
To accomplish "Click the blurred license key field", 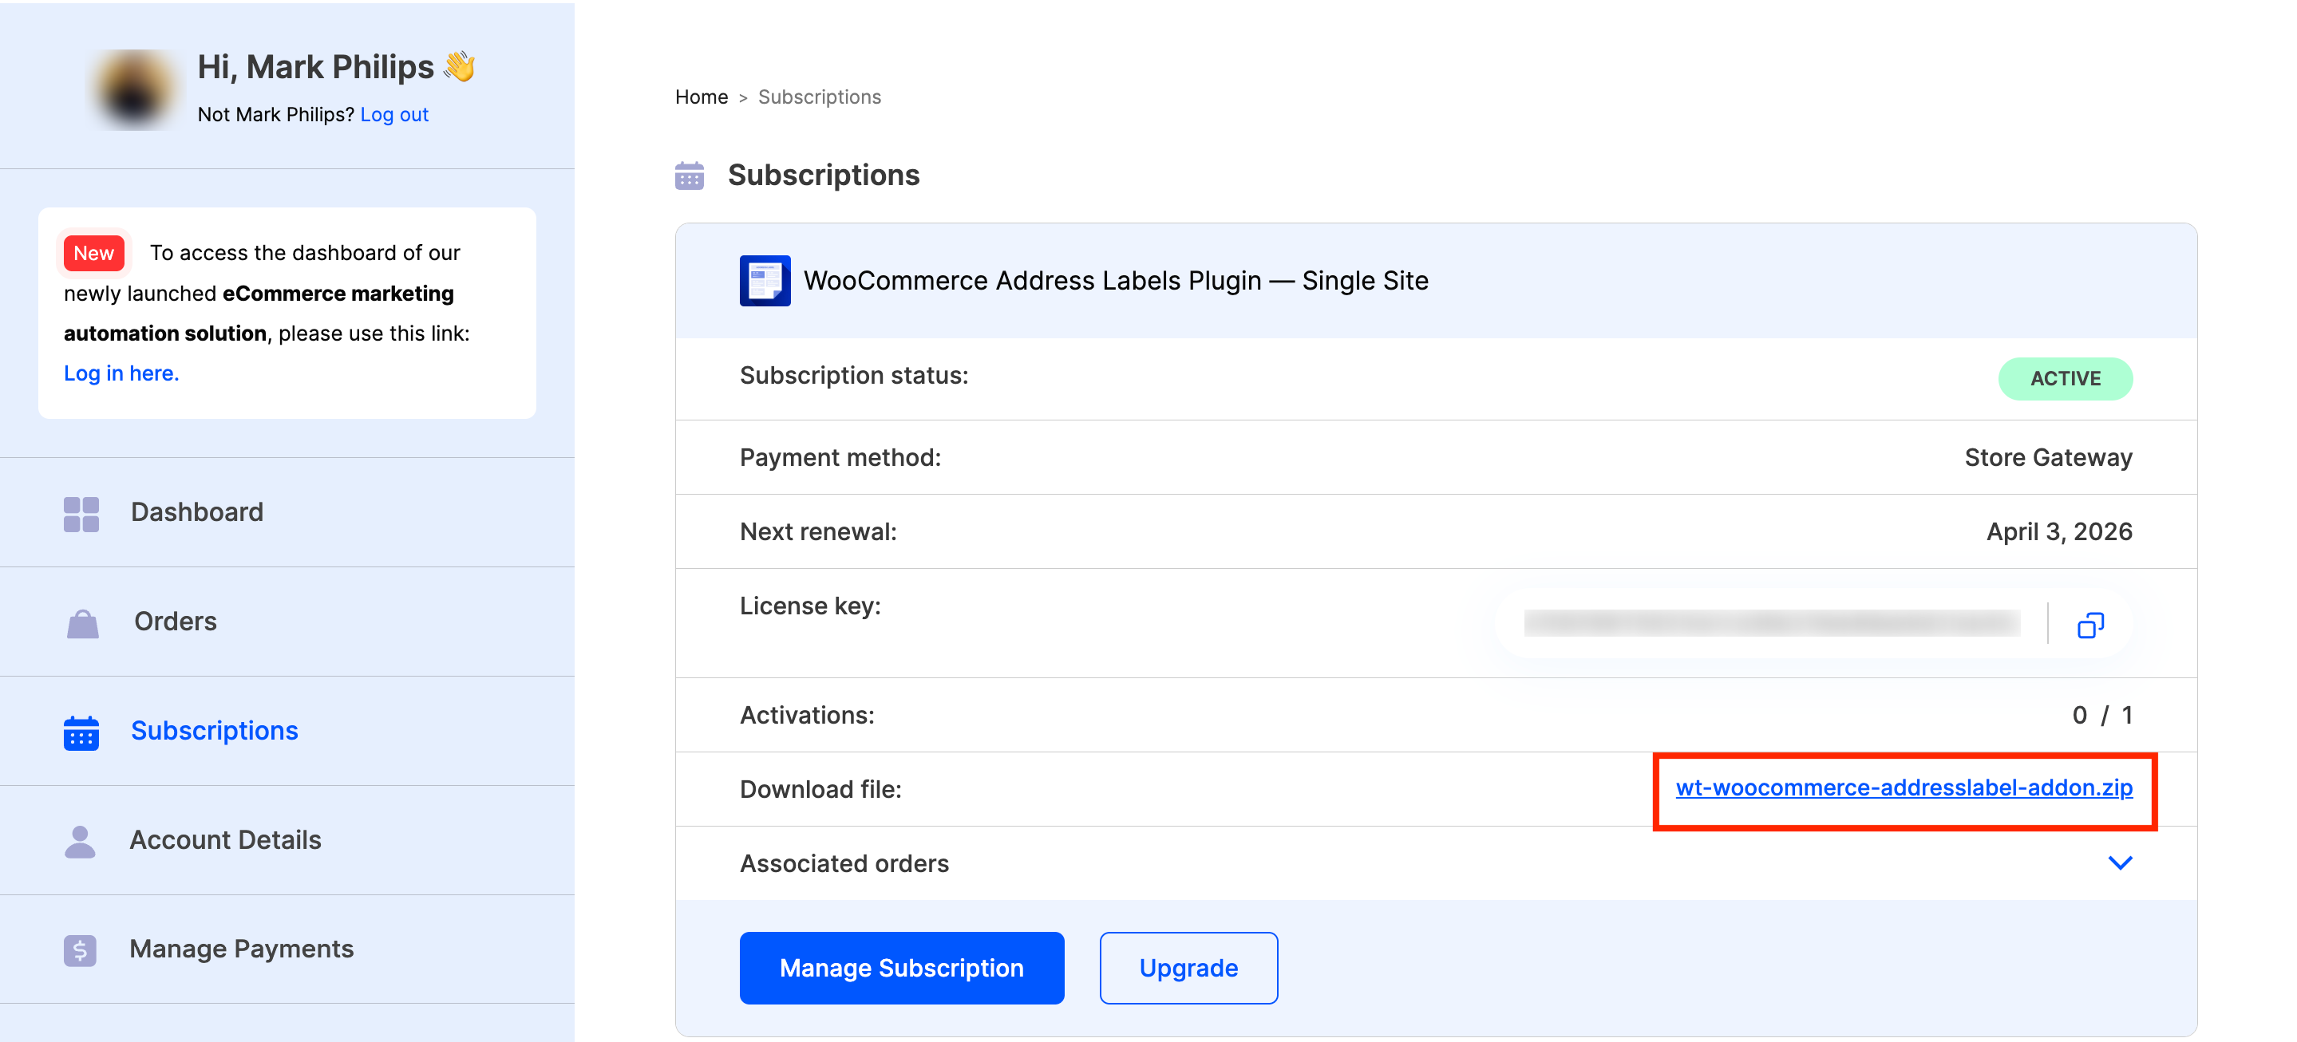I will click(x=1771, y=623).
